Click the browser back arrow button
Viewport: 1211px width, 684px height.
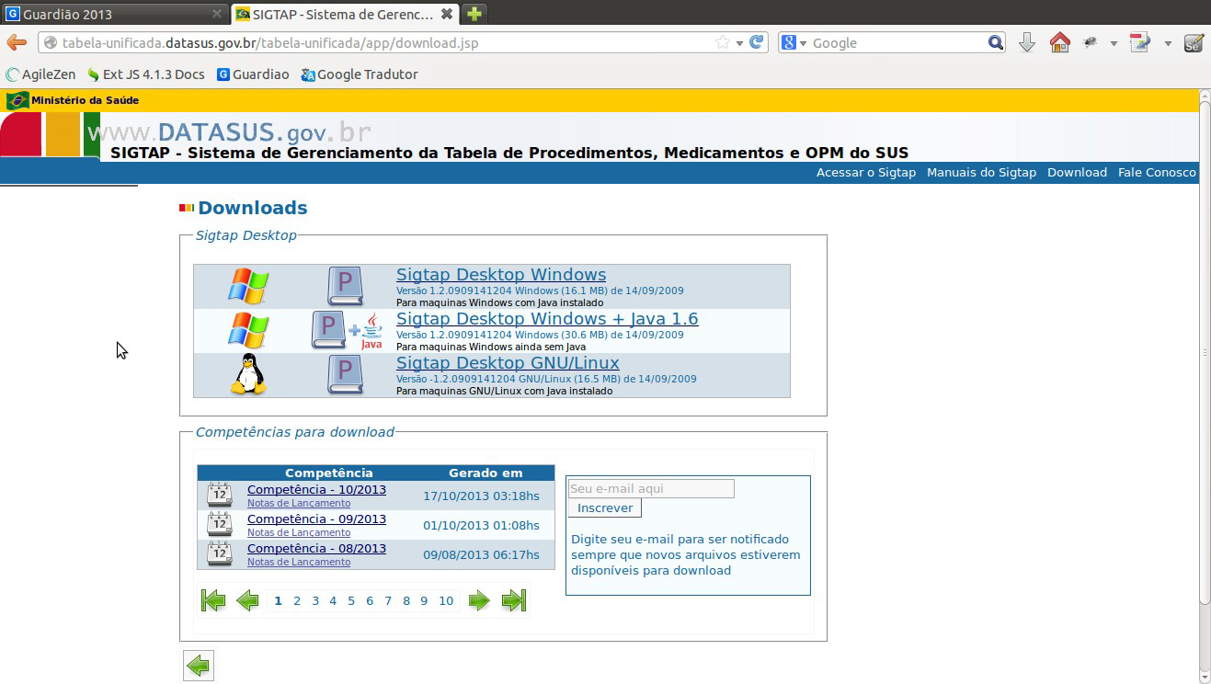tap(16, 42)
